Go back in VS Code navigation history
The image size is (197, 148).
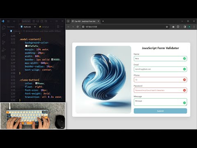tap(14, 21)
